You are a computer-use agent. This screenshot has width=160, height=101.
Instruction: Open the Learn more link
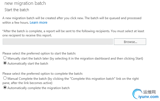pos(38,23)
